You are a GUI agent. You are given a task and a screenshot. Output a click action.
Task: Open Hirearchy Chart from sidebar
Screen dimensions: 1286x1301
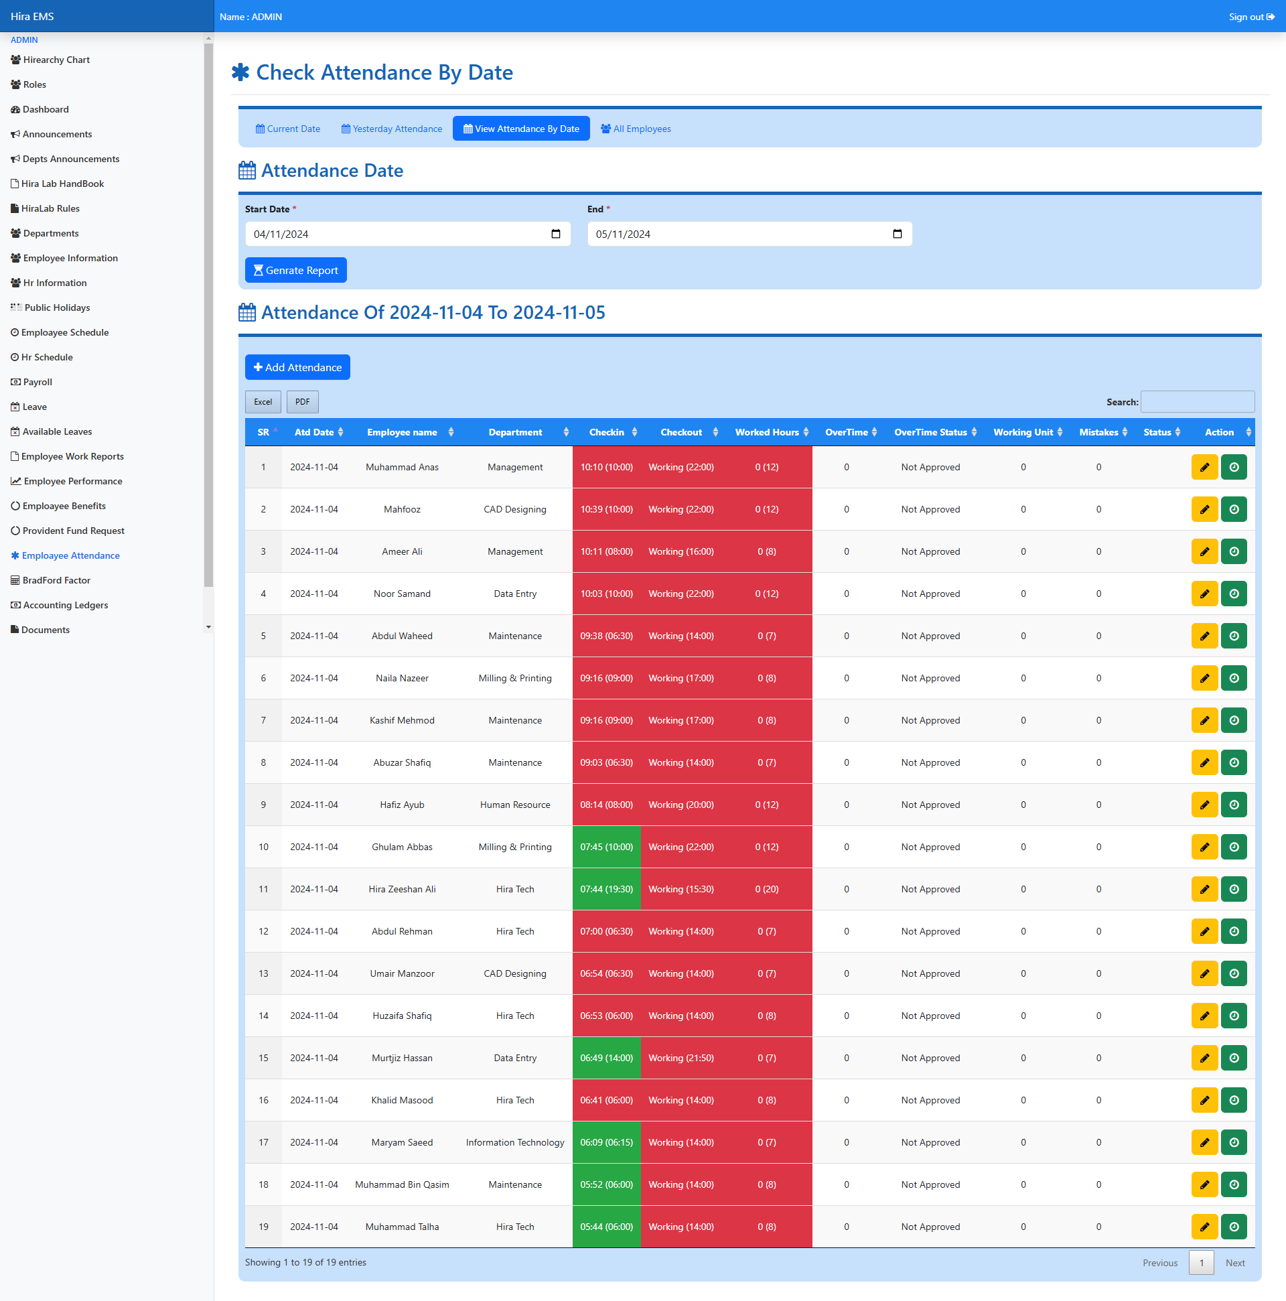pyautogui.click(x=50, y=60)
